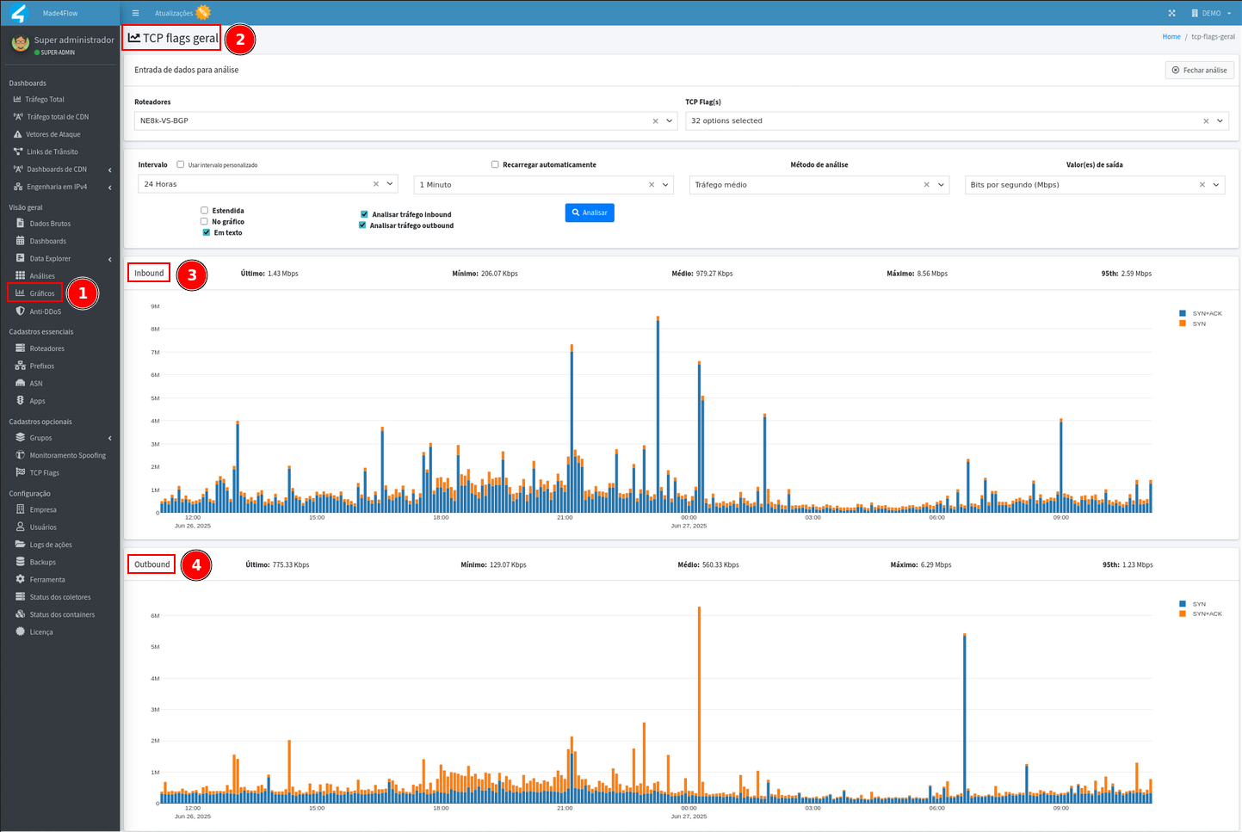The image size is (1242, 832).
Task: Click tallest blue bar in Inbound chart
Action: [658, 416]
